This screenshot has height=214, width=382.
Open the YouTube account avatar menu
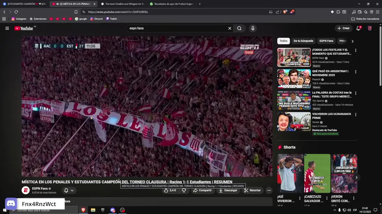click(x=370, y=28)
